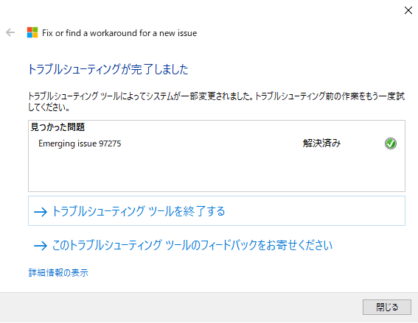Click the 解決済み status text
This screenshot has width=418, height=323.
tap(321, 143)
